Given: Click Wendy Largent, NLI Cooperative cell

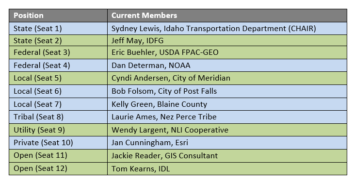Looking at the screenshot, I should pos(227,130).
